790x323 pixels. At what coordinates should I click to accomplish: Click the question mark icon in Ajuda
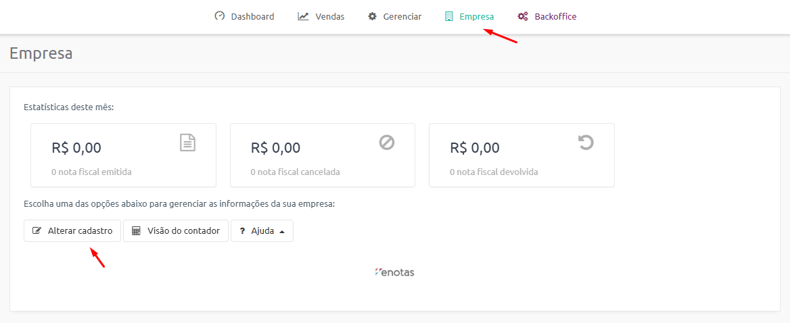[x=241, y=231]
